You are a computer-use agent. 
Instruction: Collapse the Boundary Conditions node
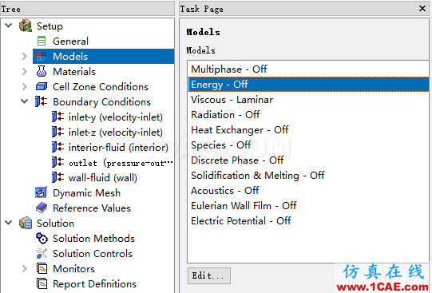(x=25, y=101)
